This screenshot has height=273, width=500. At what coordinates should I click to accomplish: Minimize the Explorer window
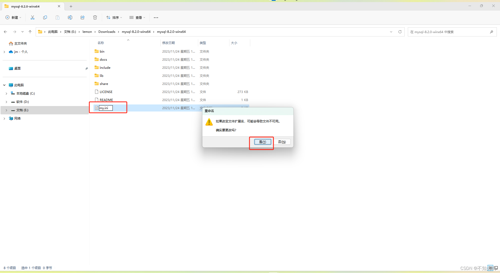tap(470, 6)
